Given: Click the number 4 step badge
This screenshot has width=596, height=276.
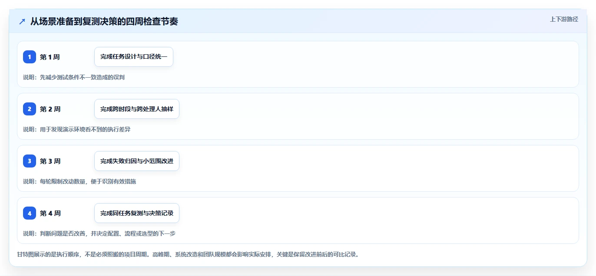Looking at the screenshot, I should (x=30, y=213).
